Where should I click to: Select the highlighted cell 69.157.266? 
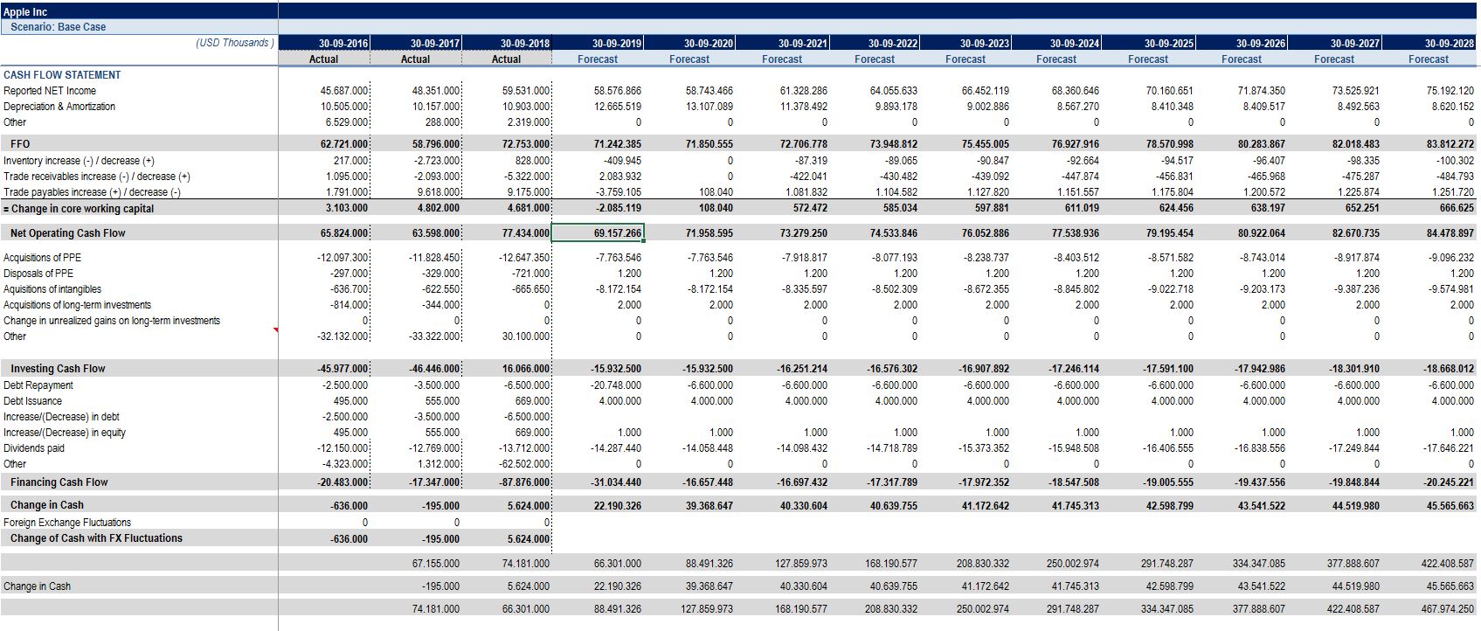tap(598, 233)
